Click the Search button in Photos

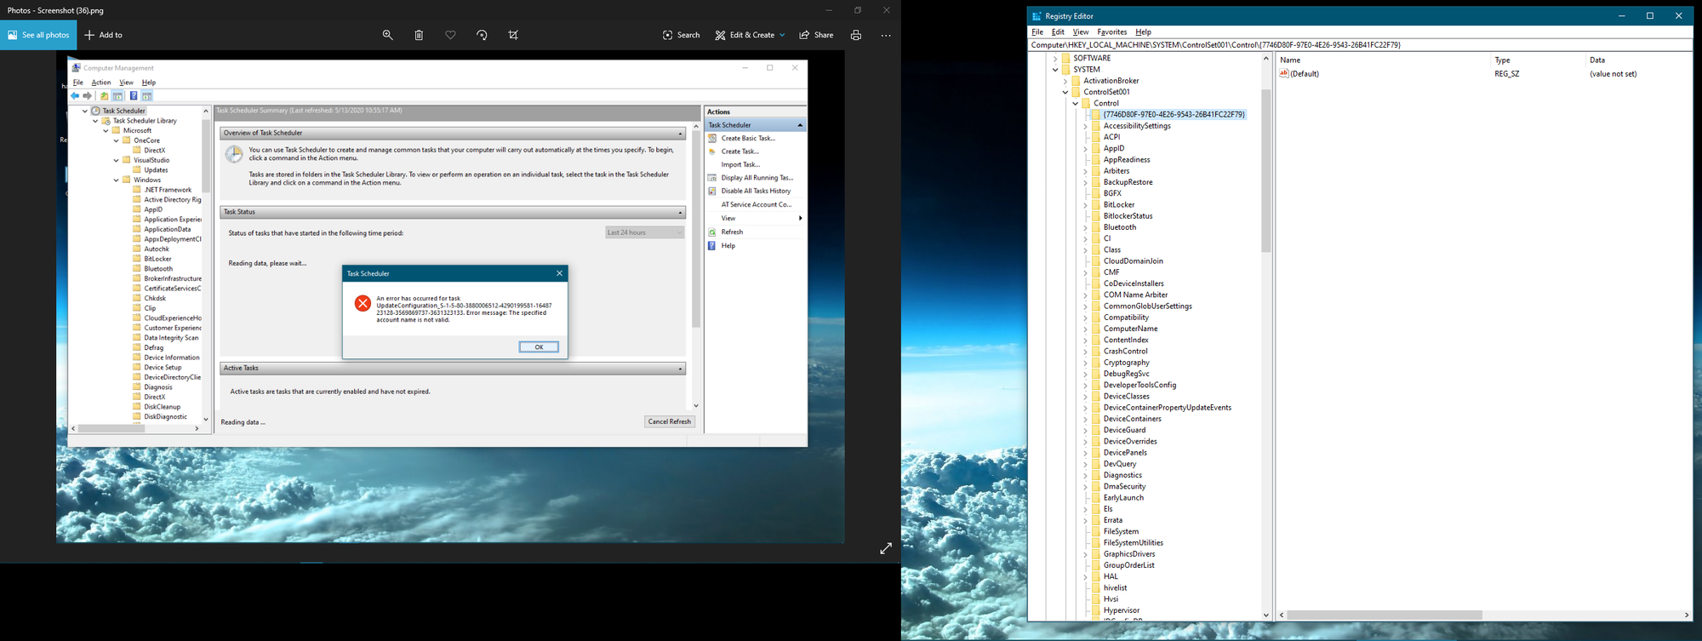click(x=681, y=35)
